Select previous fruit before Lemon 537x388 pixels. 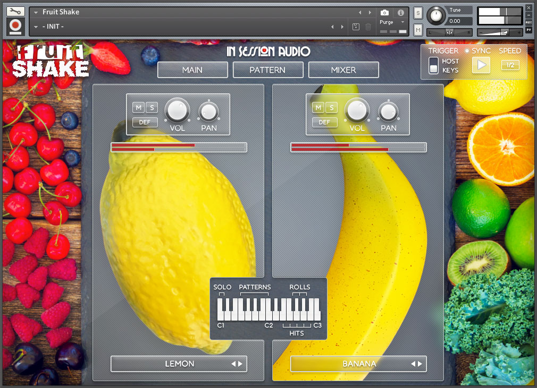(x=233, y=364)
